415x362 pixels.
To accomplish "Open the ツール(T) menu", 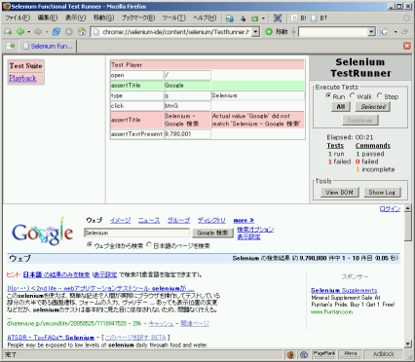I will (174, 18).
